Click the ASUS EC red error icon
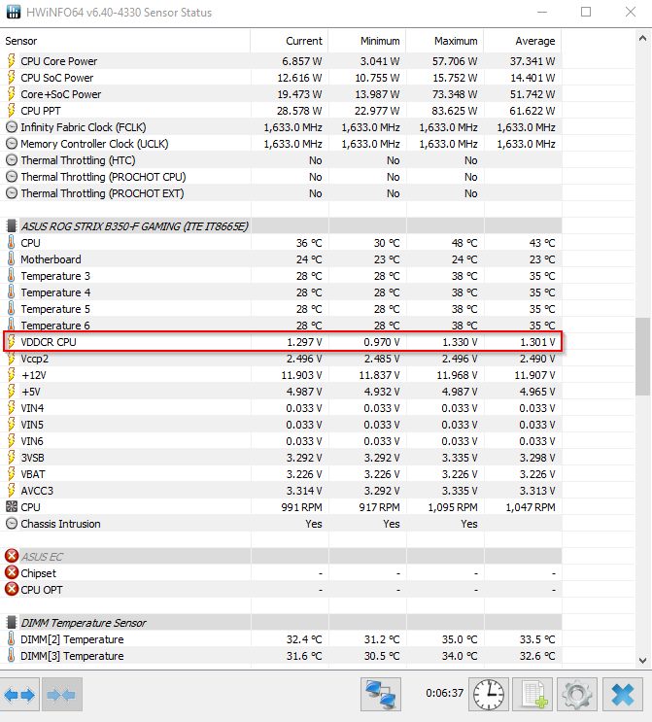 click(12, 556)
